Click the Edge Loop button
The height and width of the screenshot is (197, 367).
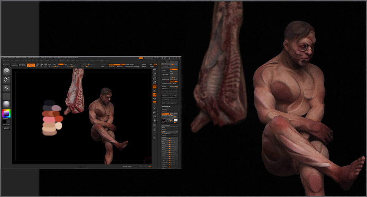click(165, 74)
